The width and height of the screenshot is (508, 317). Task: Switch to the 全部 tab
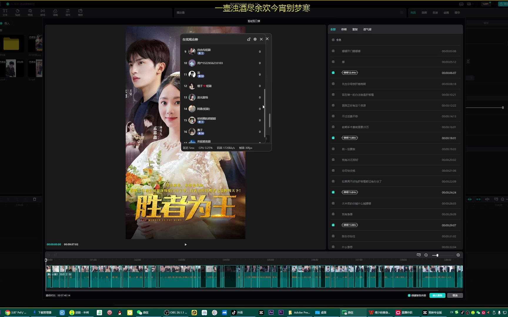[x=333, y=29]
